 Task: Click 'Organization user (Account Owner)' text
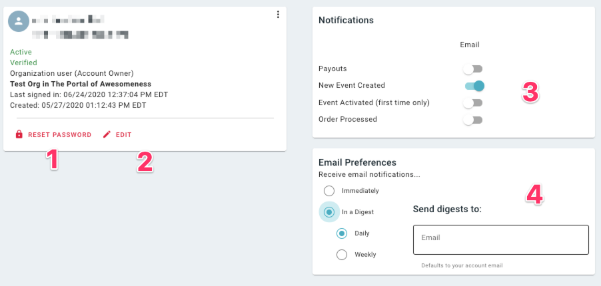click(72, 73)
